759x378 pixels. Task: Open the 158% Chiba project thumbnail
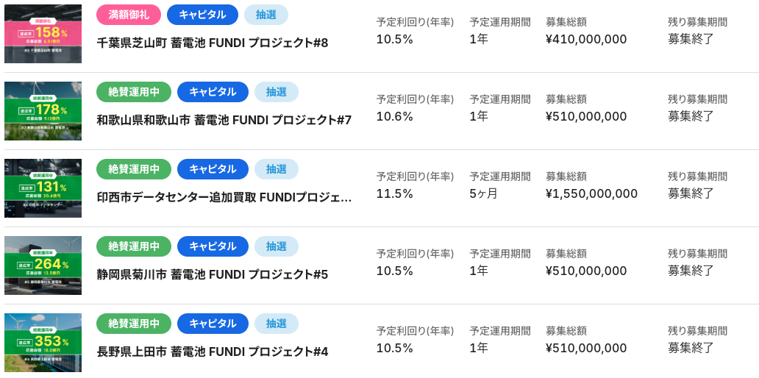pyautogui.click(x=43, y=34)
